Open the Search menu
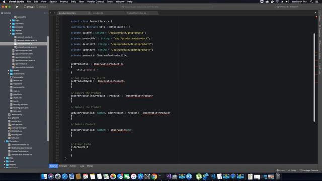 point(53,2)
